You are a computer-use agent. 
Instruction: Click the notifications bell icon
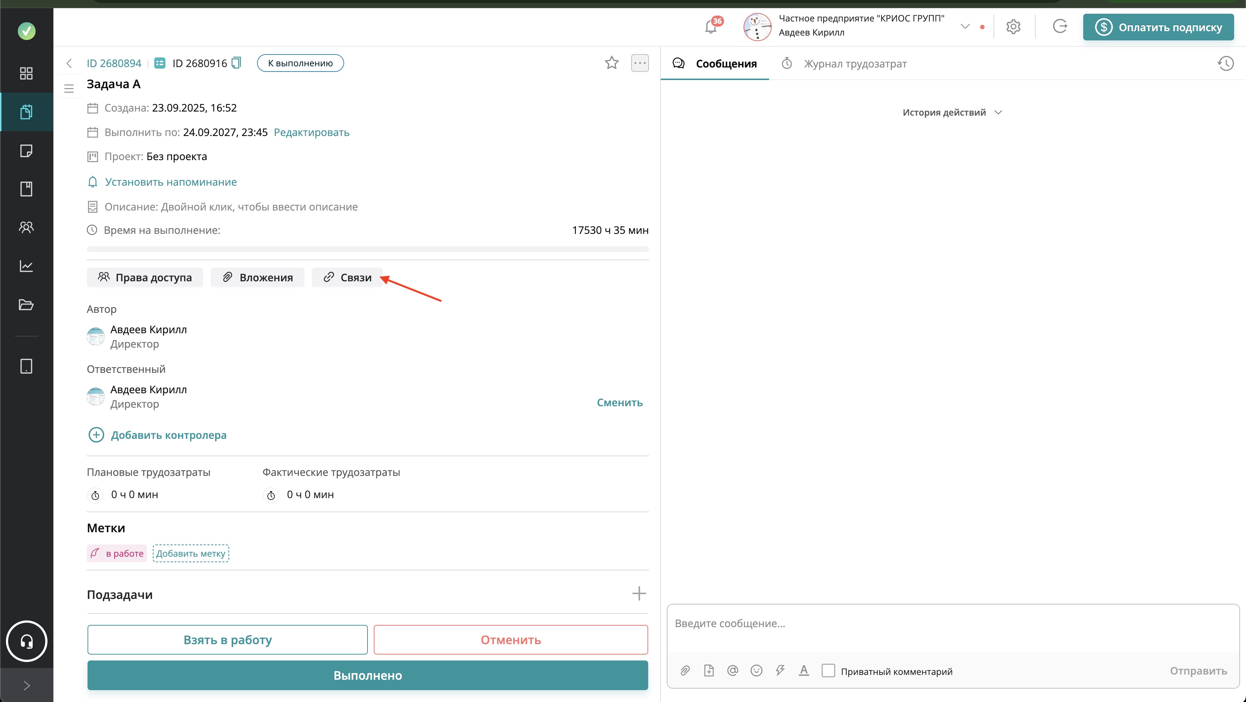point(711,27)
